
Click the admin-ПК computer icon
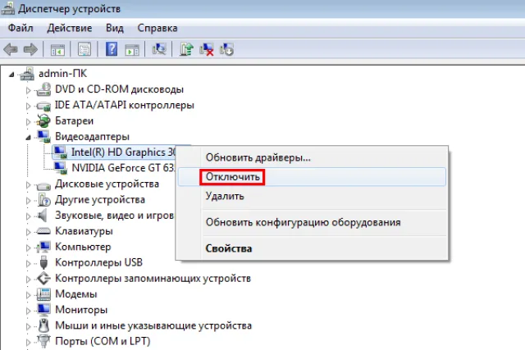tap(27, 74)
